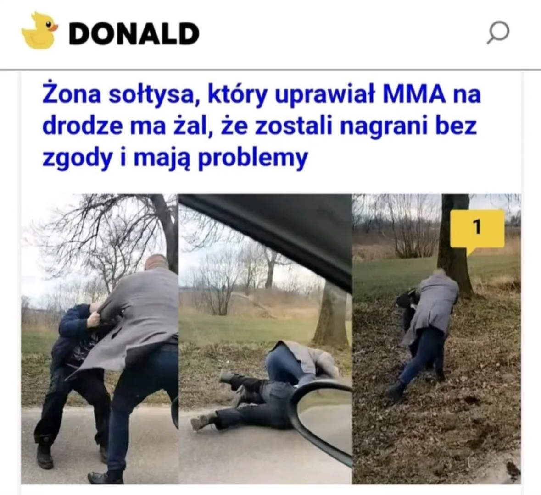Open middle photo taken from car window
Image resolution: width=541 pixels, height=495 pixels.
265,339
